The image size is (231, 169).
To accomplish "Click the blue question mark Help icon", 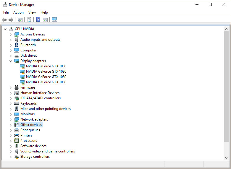I will point(38,19).
